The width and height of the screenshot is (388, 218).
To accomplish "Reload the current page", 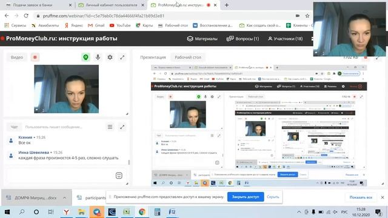I will 26,16.
